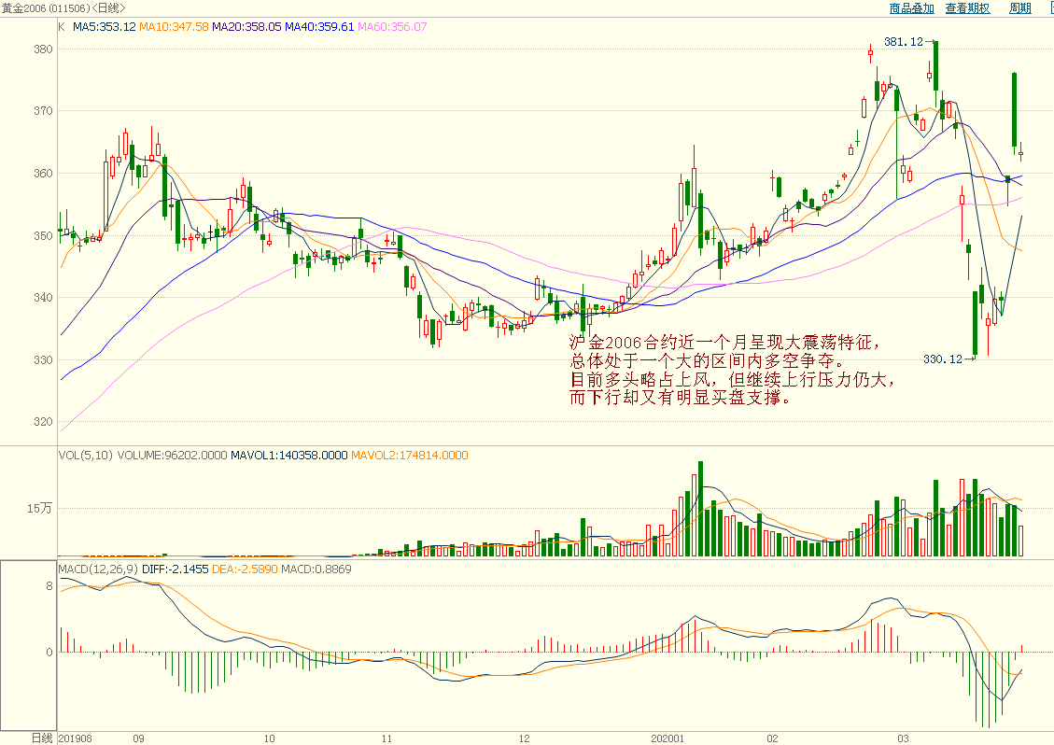Open the 周期 period menu
This screenshot has height=745, width=1054.
point(1019,8)
